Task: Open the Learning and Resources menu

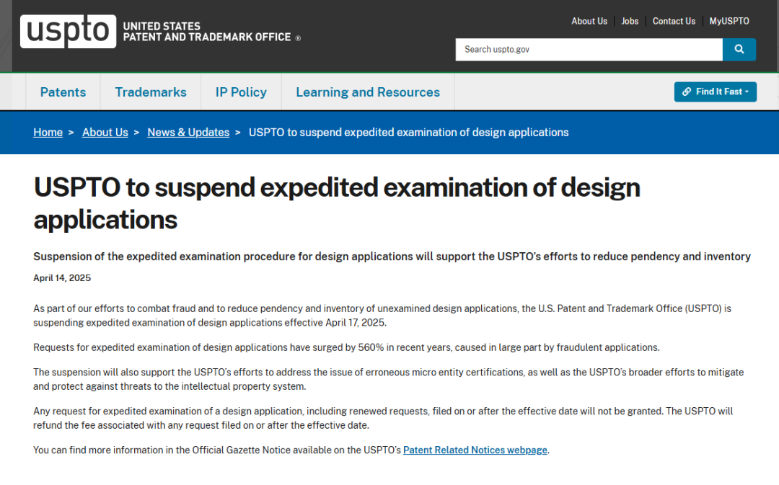Action: pyautogui.click(x=368, y=92)
